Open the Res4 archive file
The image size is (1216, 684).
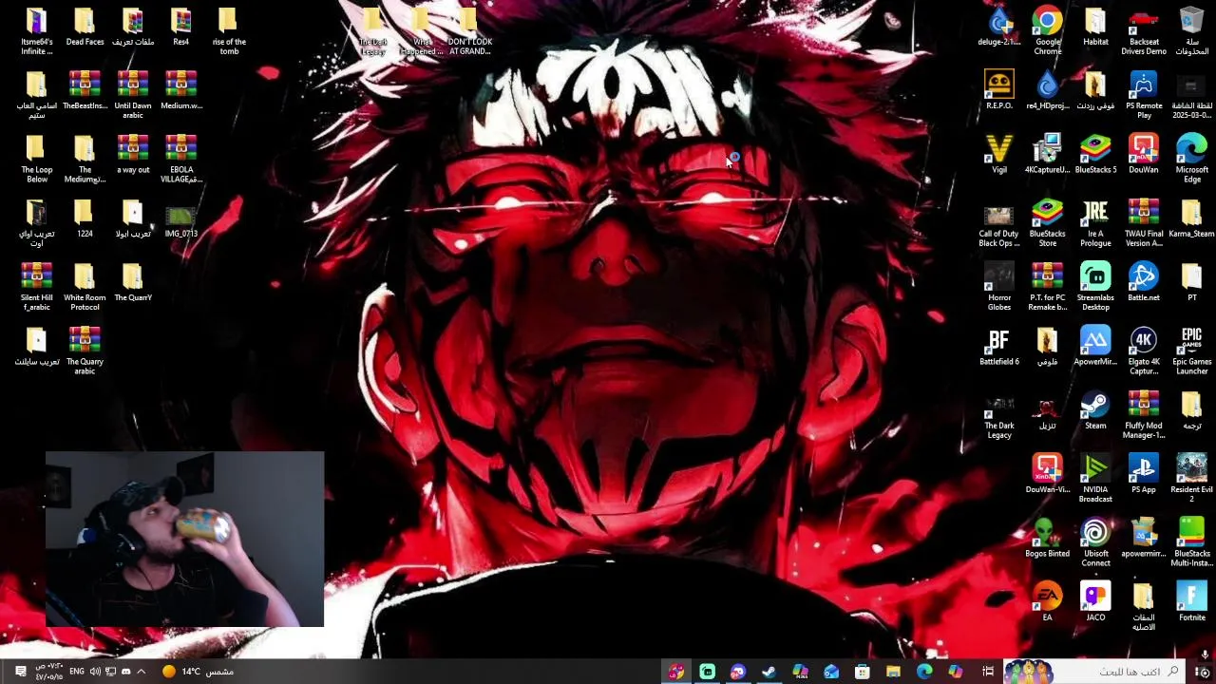pos(180,28)
